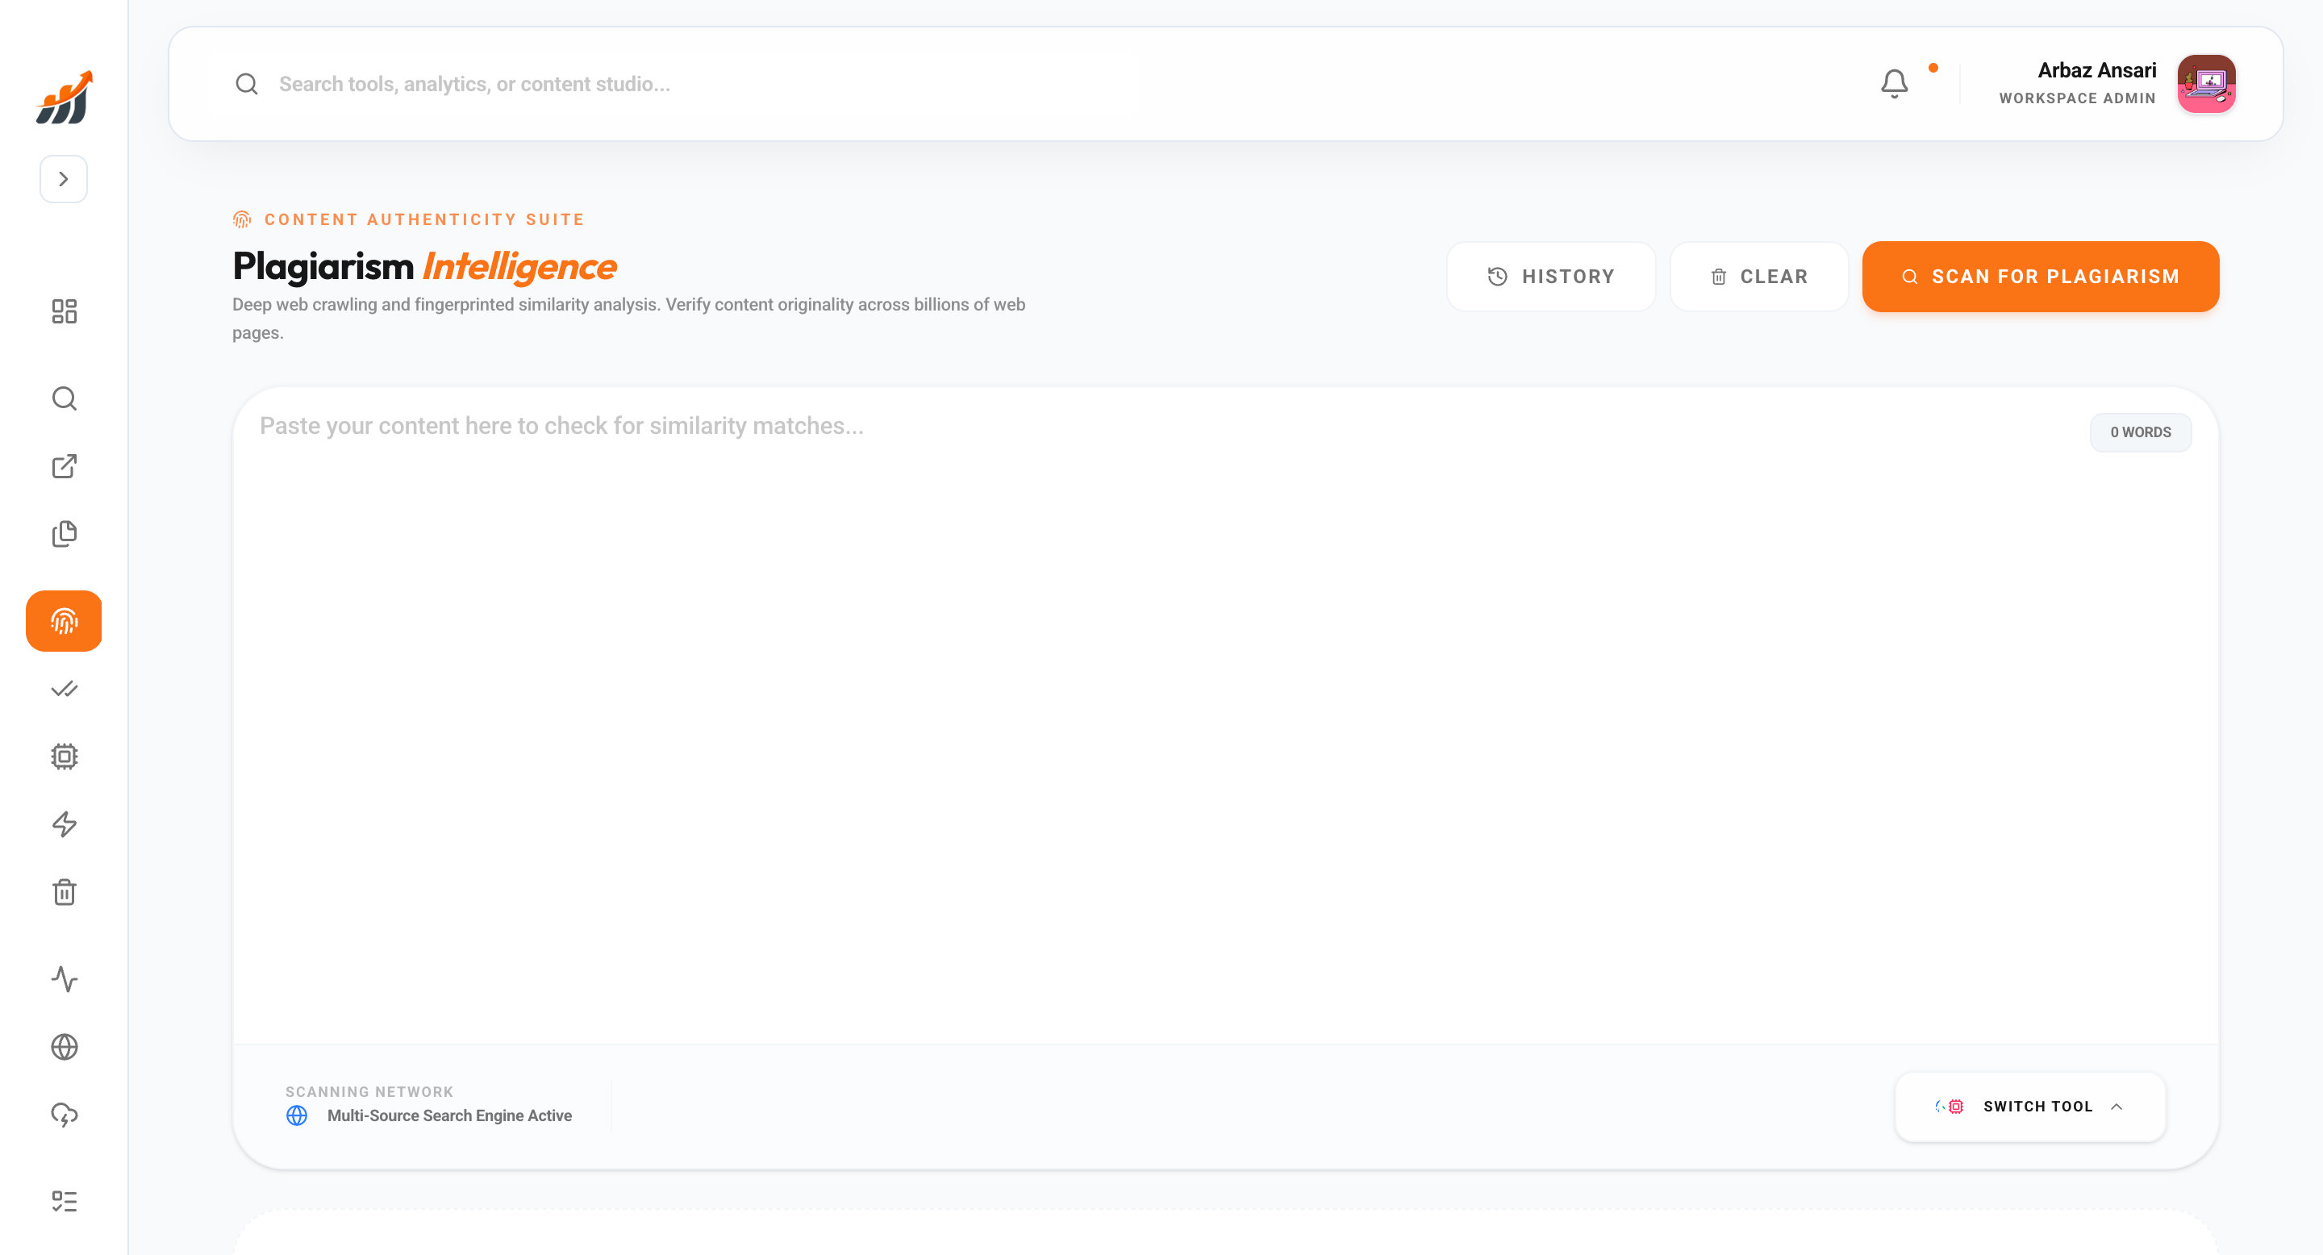
Task: Open the Switch Tool selector
Action: [x=2029, y=1107]
